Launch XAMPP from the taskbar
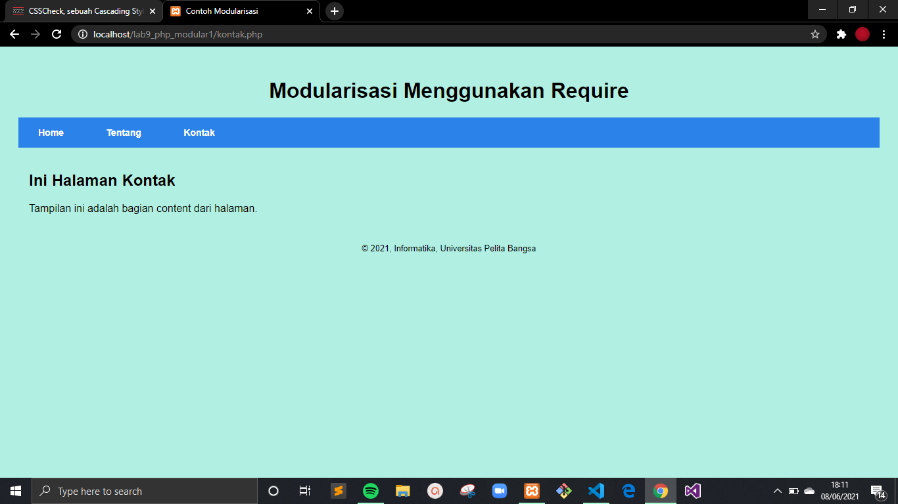 click(531, 491)
